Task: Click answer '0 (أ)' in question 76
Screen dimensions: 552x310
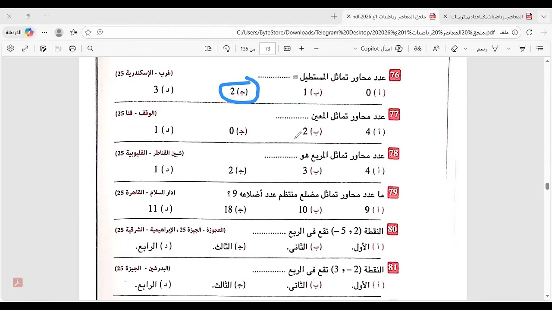Action: pos(376,92)
